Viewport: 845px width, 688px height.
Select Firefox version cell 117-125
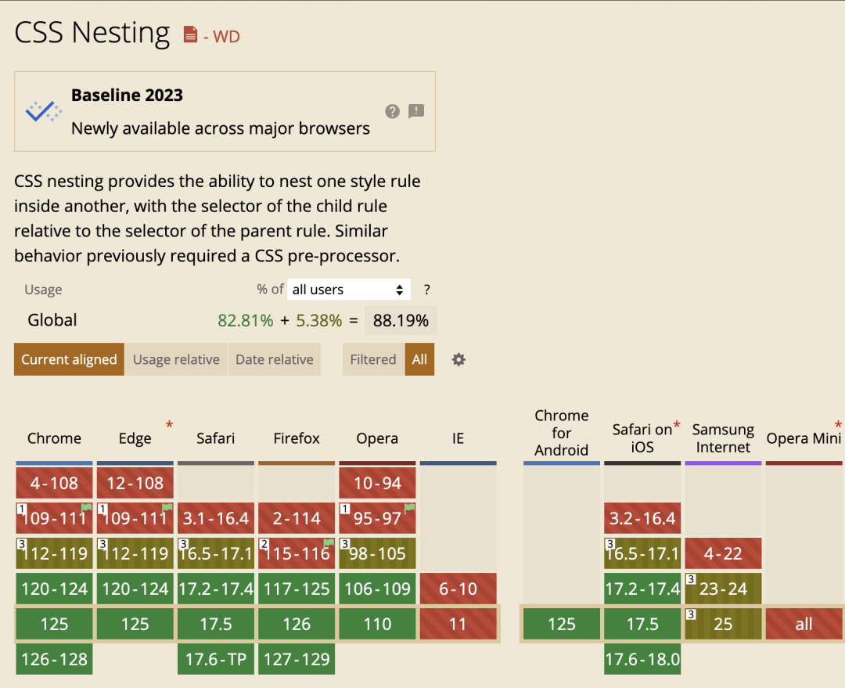pos(297,589)
